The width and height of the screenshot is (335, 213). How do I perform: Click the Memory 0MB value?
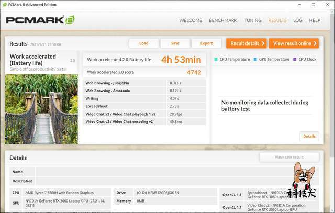(x=140, y=201)
